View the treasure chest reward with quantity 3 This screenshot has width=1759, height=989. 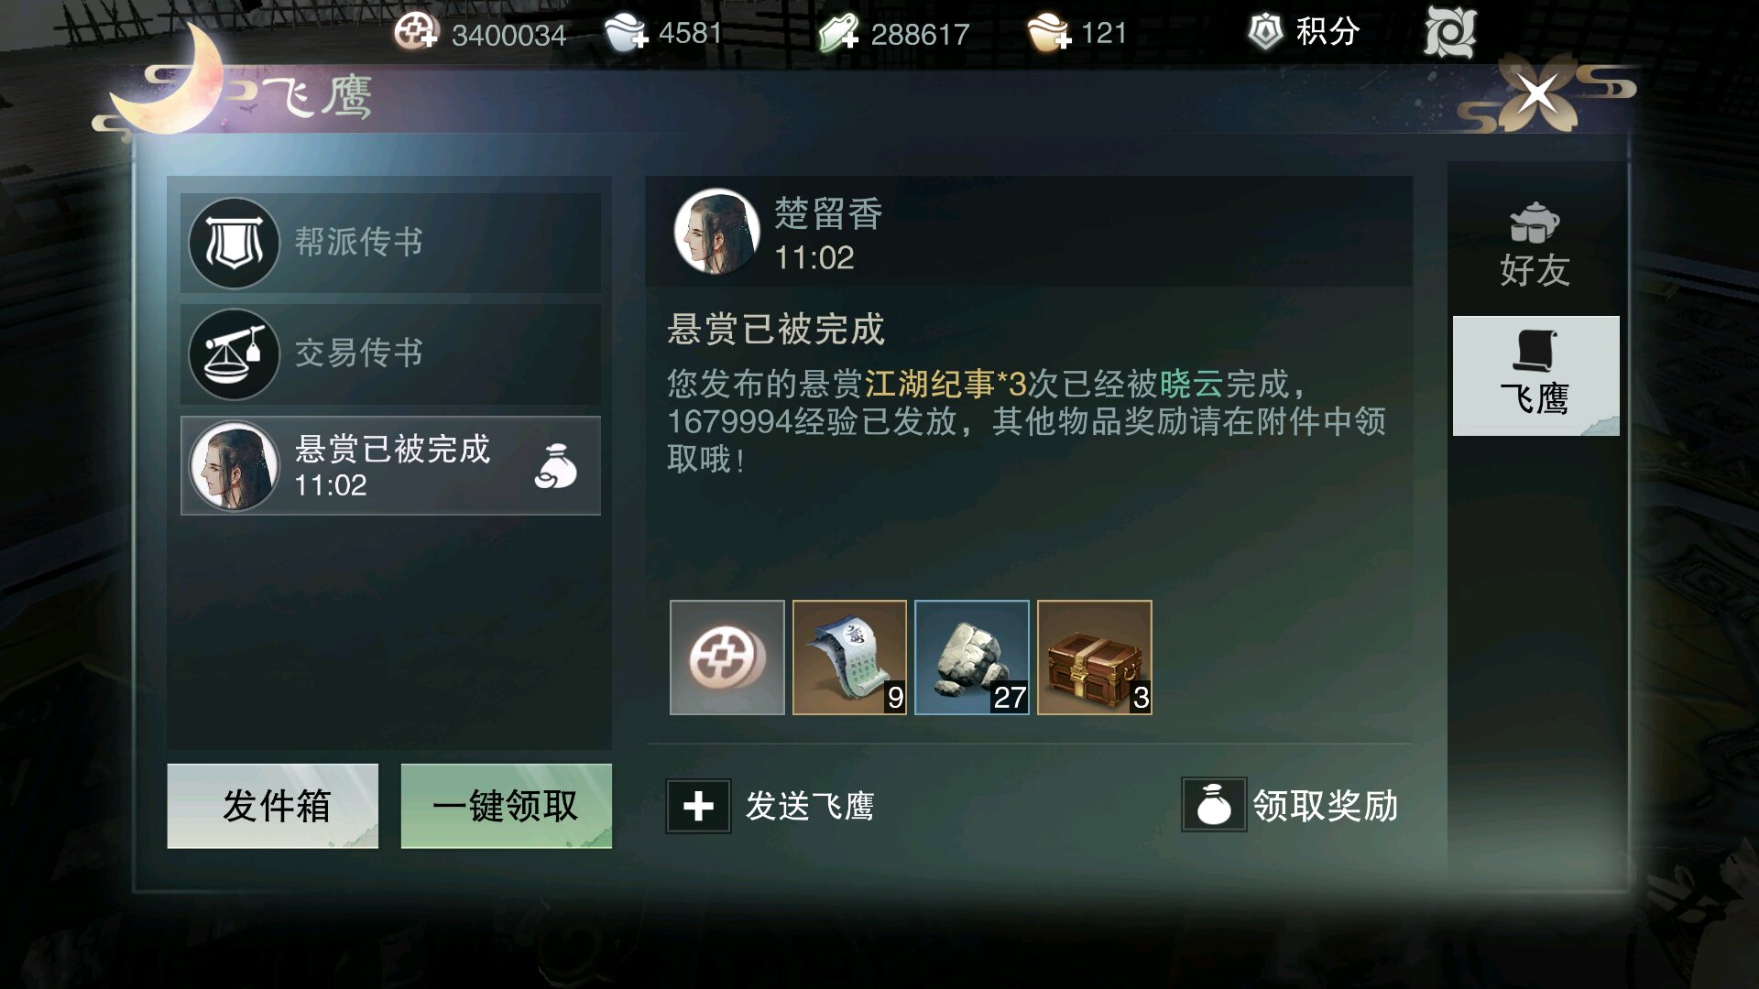[1095, 658]
